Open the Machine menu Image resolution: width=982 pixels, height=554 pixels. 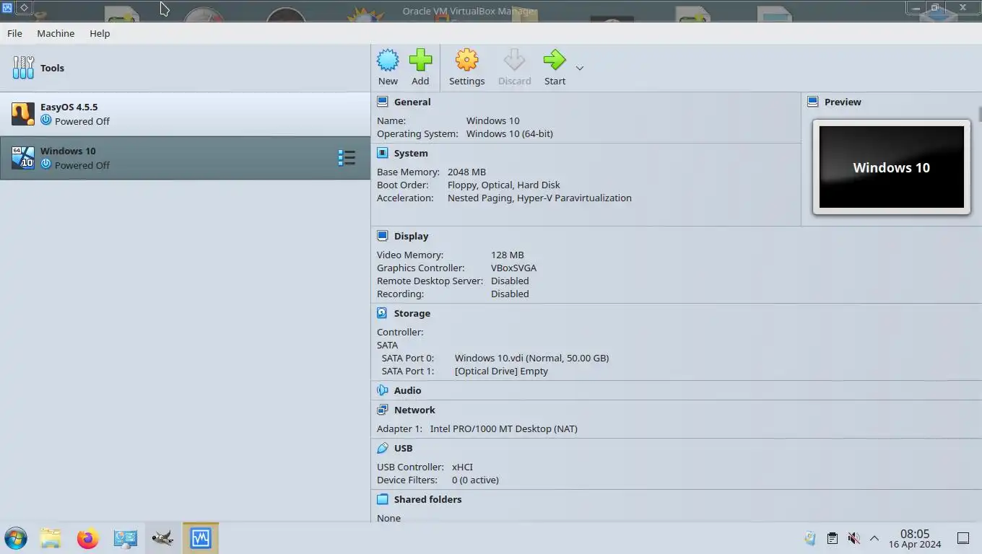tap(56, 33)
